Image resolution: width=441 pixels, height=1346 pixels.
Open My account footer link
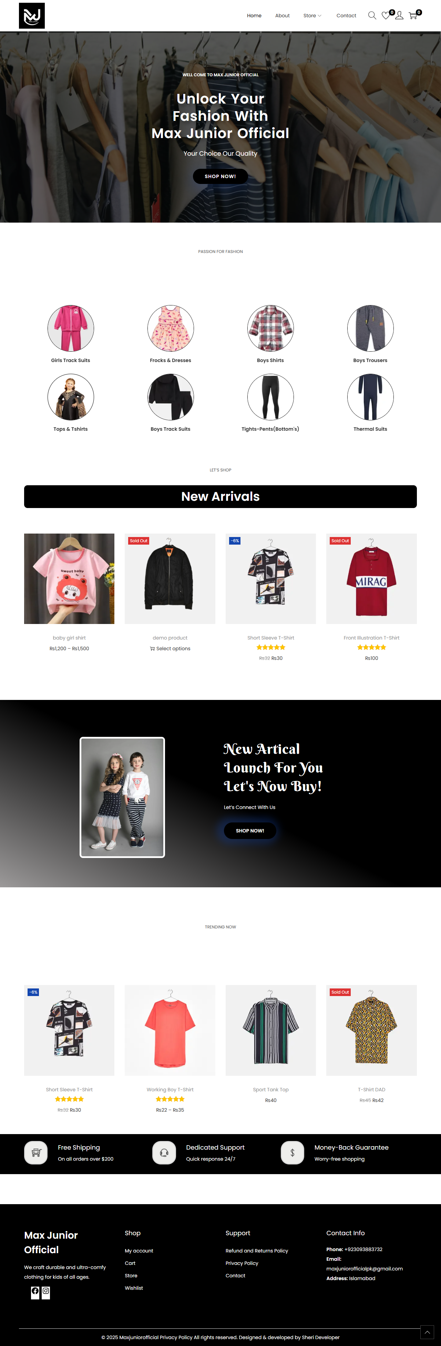pos(139,1250)
